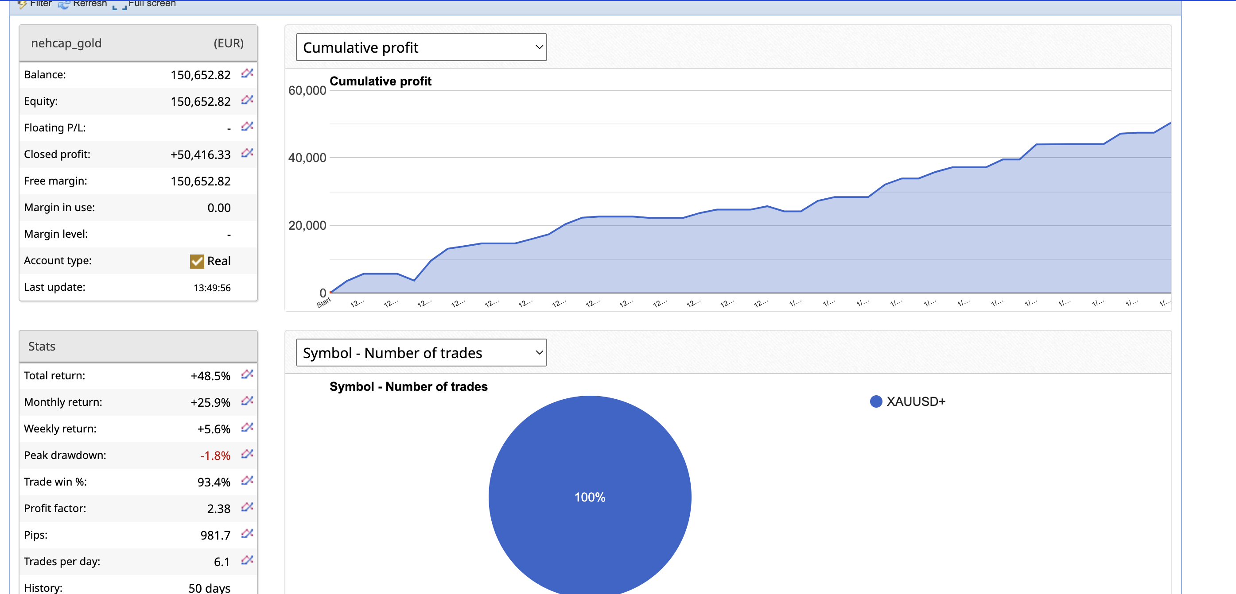Click the chart icon beside Closed profit

click(247, 152)
